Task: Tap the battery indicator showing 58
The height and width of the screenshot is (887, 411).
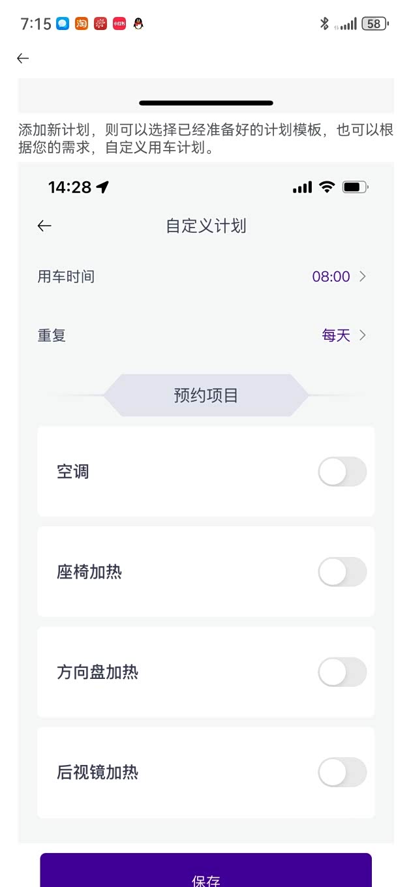Action: click(374, 24)
